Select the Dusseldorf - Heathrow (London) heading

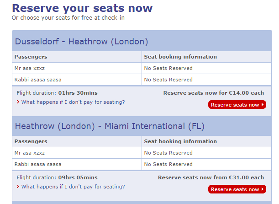click(x=82, y=42)
